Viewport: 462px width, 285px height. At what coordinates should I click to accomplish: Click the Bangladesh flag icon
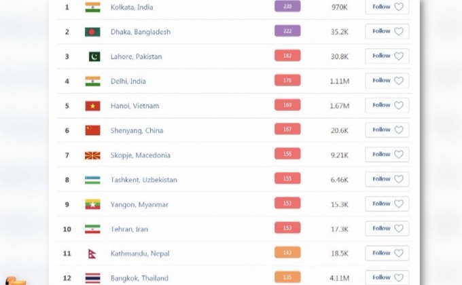coord(92,32)
